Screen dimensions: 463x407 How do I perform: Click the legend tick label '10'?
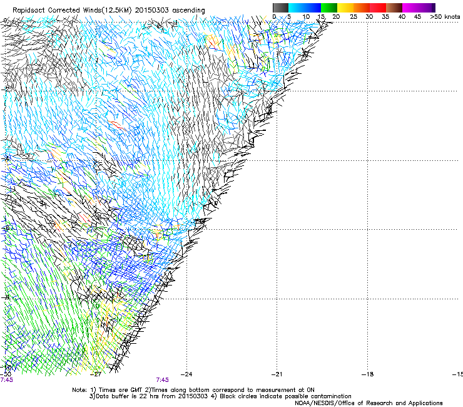tap(306, 17)
